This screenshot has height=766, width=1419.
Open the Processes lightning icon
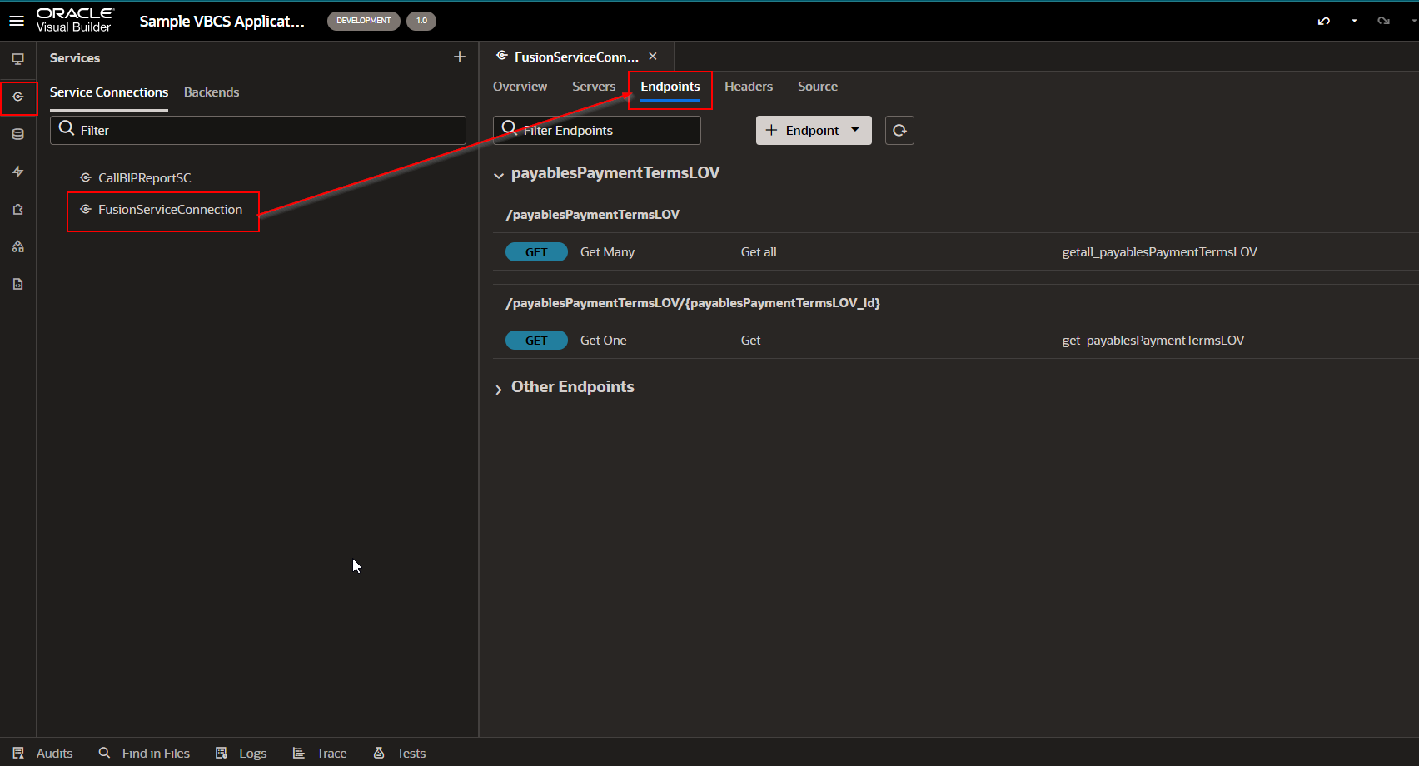pyautogui.click(x=17, y=172)
